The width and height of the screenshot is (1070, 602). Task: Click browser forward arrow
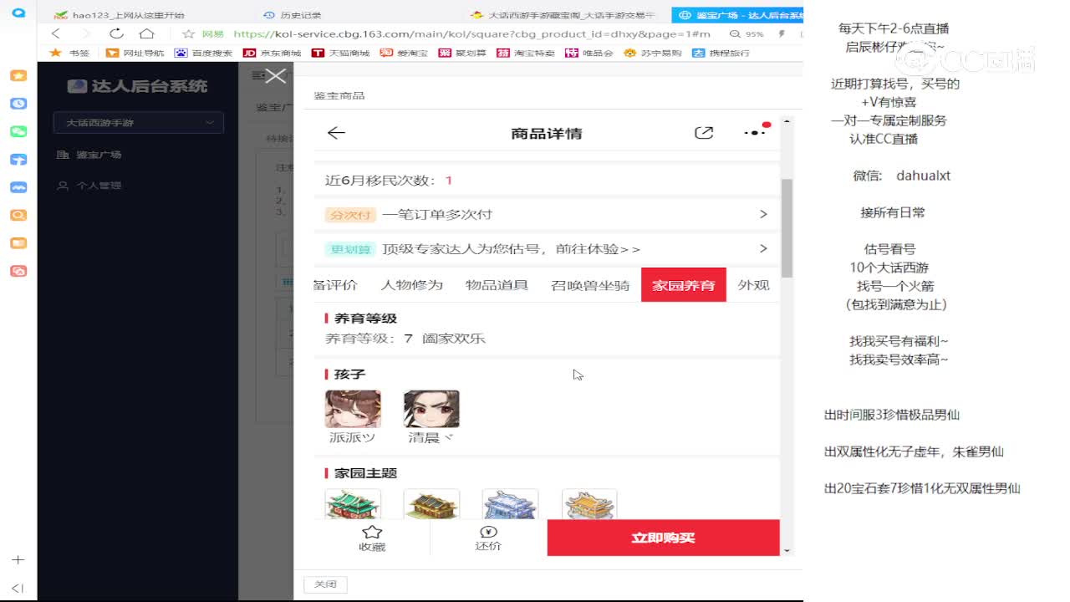[x=85, y=33]
